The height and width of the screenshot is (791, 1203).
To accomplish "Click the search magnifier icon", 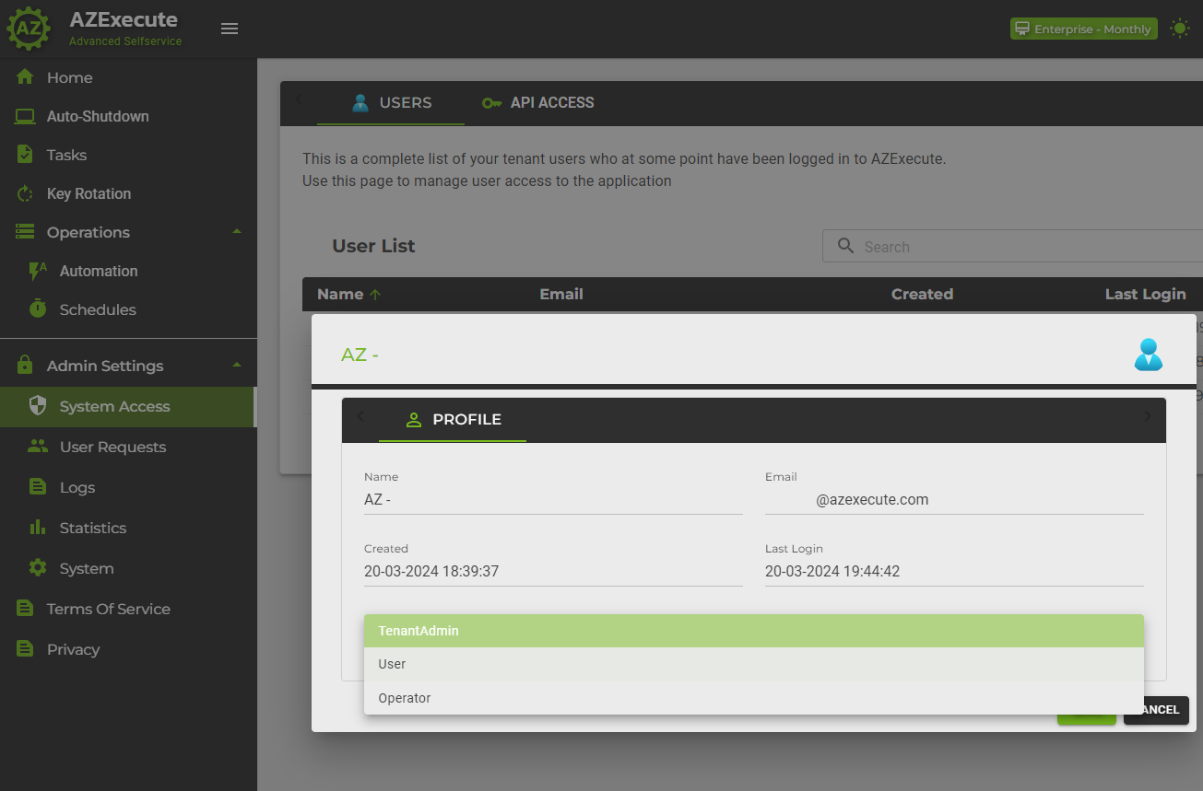I will tap(845, 246).
